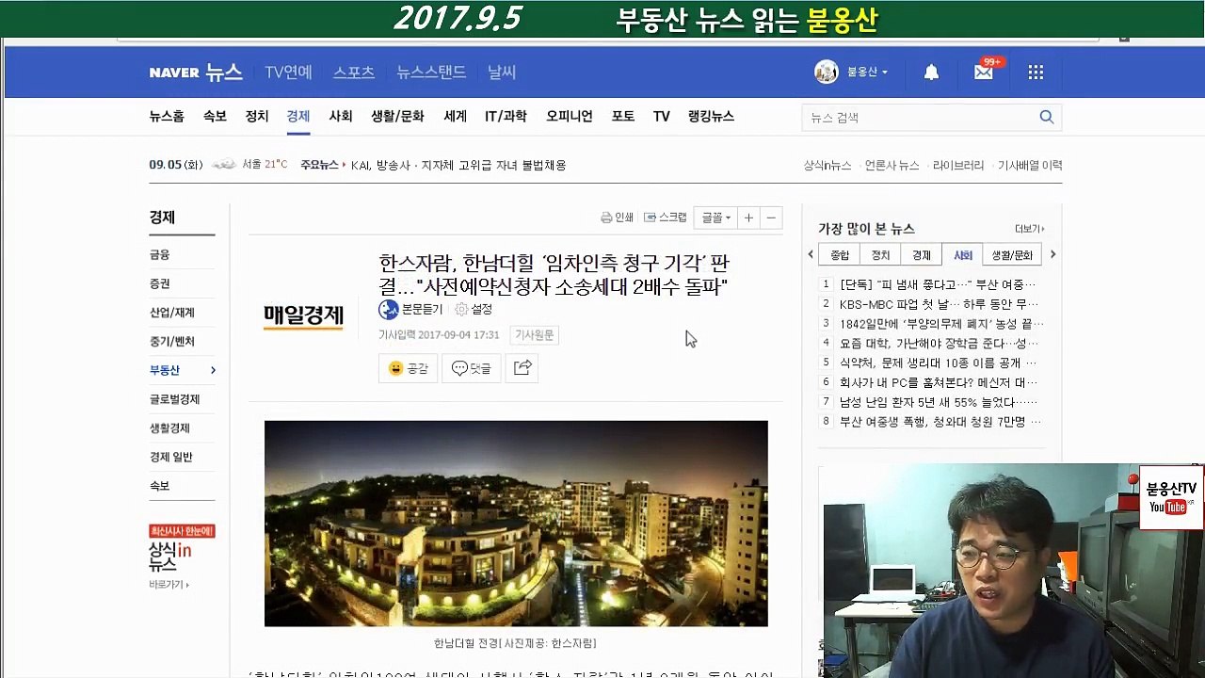Open the 랭킹뉴스 menu item
Viewport: 1205px width, 678px height.
[x=711, y=116]
